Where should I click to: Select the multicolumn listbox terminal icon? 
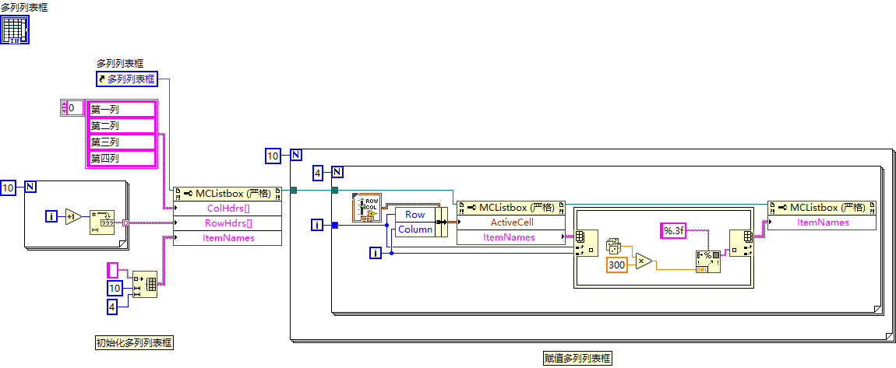coord(15,30)
